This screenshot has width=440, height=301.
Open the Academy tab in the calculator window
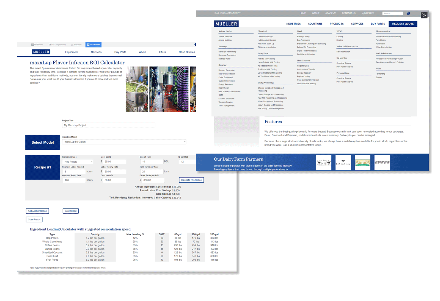tap(76, 44)
